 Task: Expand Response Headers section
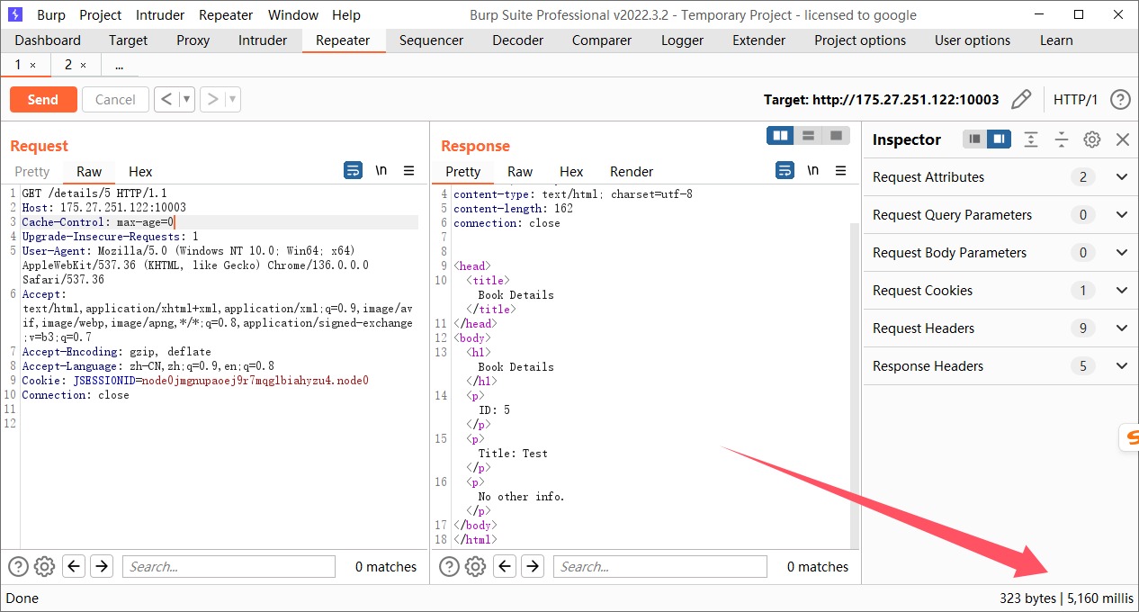pyautogui.click(x=1121, y=366)
